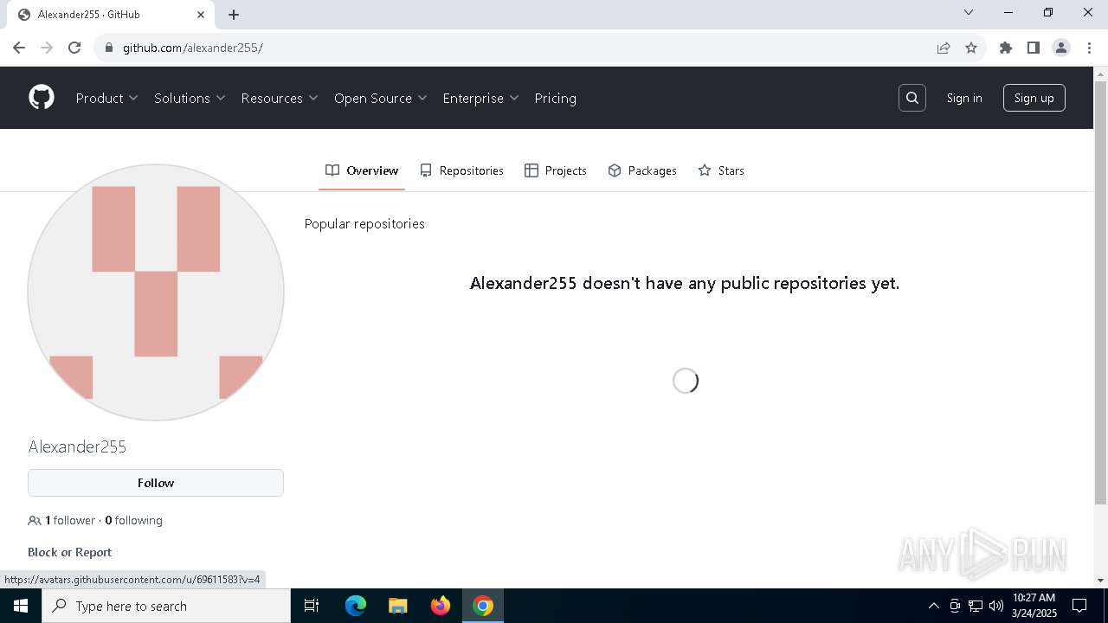
Task: Click the page vertical scrollbar
Action: point(1100,292)
